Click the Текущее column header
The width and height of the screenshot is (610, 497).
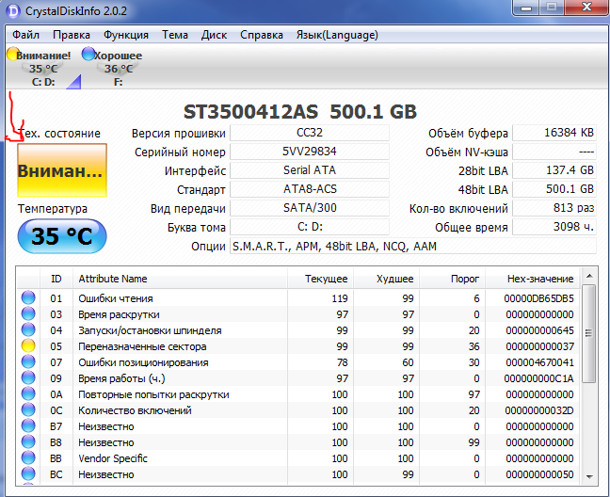(320, 279)
